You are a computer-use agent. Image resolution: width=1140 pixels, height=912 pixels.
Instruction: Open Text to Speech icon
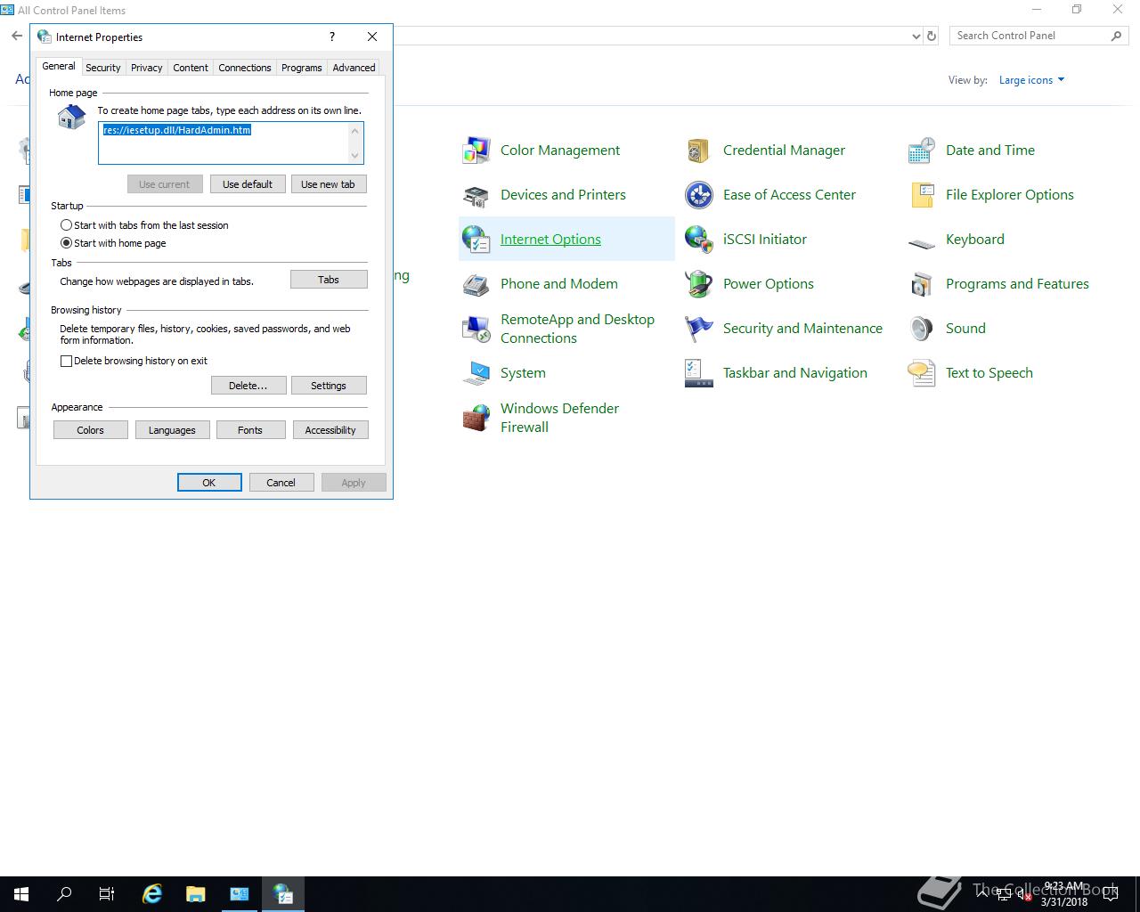922,373
